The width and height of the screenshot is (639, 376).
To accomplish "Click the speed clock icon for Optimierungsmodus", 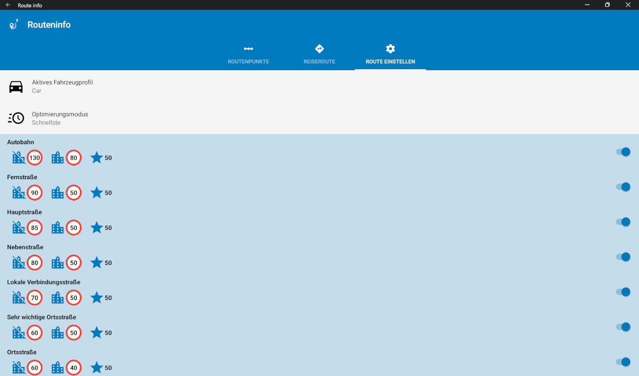I will [x=16, y=118].
